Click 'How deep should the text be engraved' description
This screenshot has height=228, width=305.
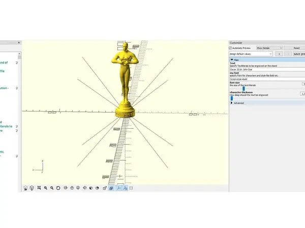(249, 95)
